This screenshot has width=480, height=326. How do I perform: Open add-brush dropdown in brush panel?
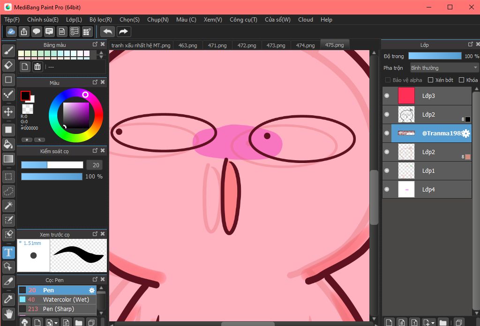point(56,323)
